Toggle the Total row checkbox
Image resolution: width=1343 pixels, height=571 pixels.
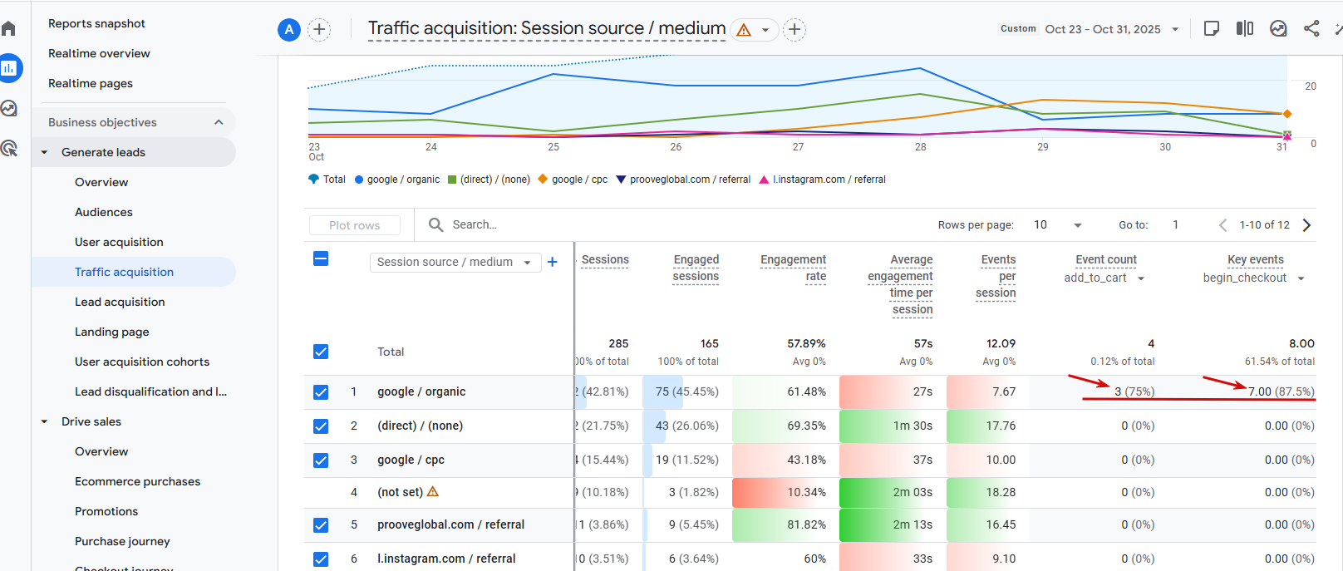tap(321, 352)
